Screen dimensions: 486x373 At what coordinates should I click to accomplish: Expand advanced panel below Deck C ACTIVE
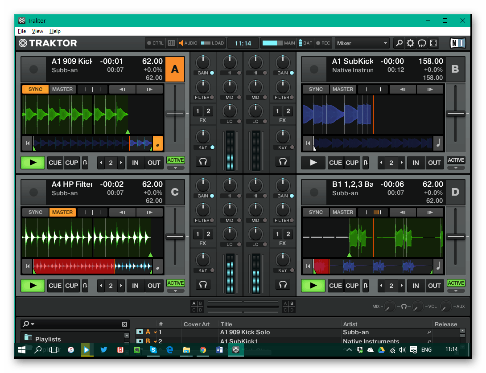(176, 291)
